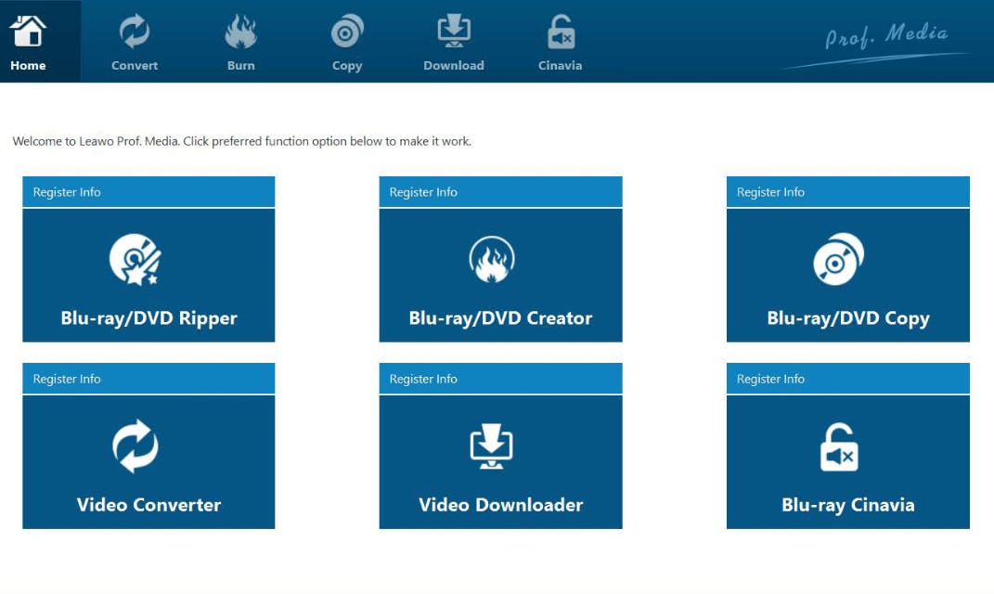This screenshot has width=994, height=594.
Task: Click the Convert arrows icon in the toolbar
Action: coord(135,32)
